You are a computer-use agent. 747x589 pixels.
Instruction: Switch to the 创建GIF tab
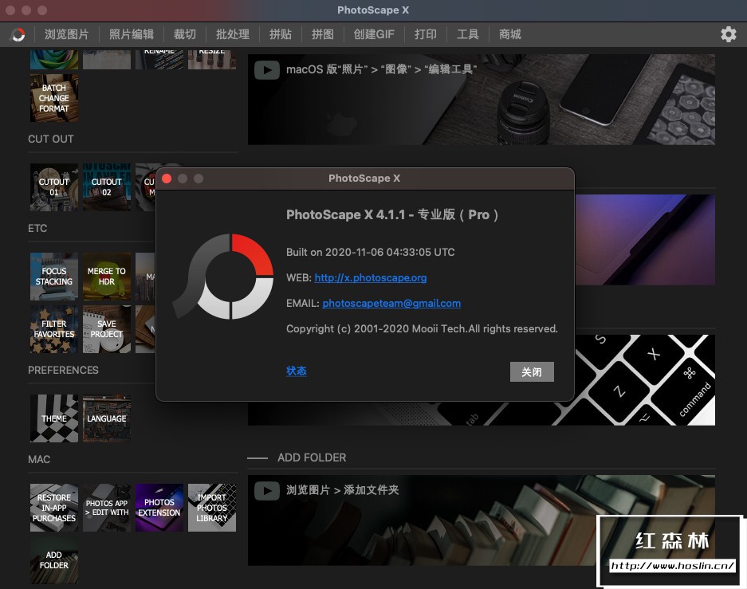pyautogui.click(x=374, y=34)
